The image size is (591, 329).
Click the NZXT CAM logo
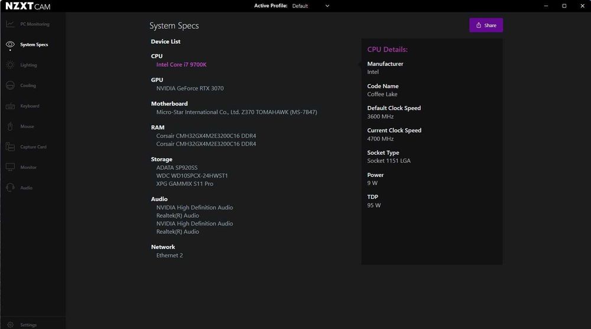click(x=28, y=7)
